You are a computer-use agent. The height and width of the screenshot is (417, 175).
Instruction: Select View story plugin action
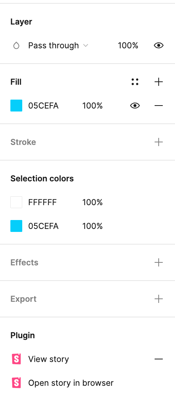pyautogui.click(x=49, y=359)
